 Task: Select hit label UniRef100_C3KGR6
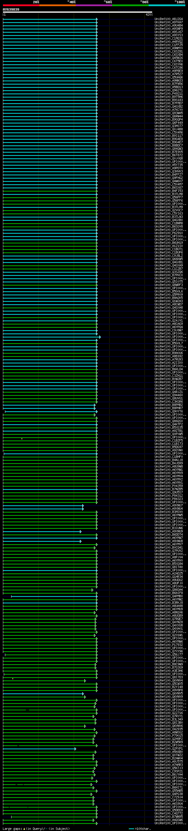pos(169,401)
